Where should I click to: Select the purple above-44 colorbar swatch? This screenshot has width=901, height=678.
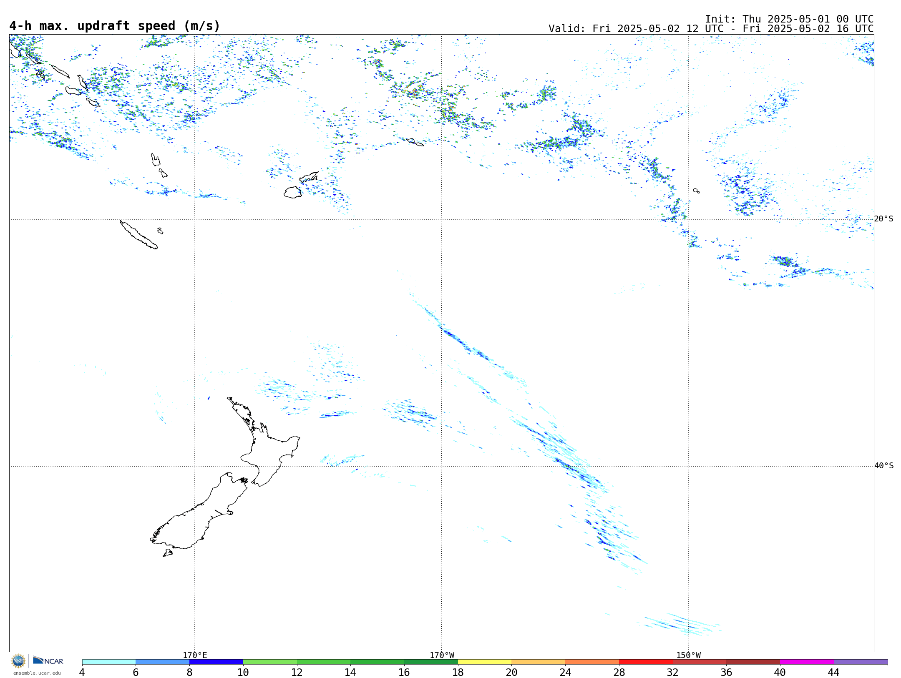(x=861, y=662)
